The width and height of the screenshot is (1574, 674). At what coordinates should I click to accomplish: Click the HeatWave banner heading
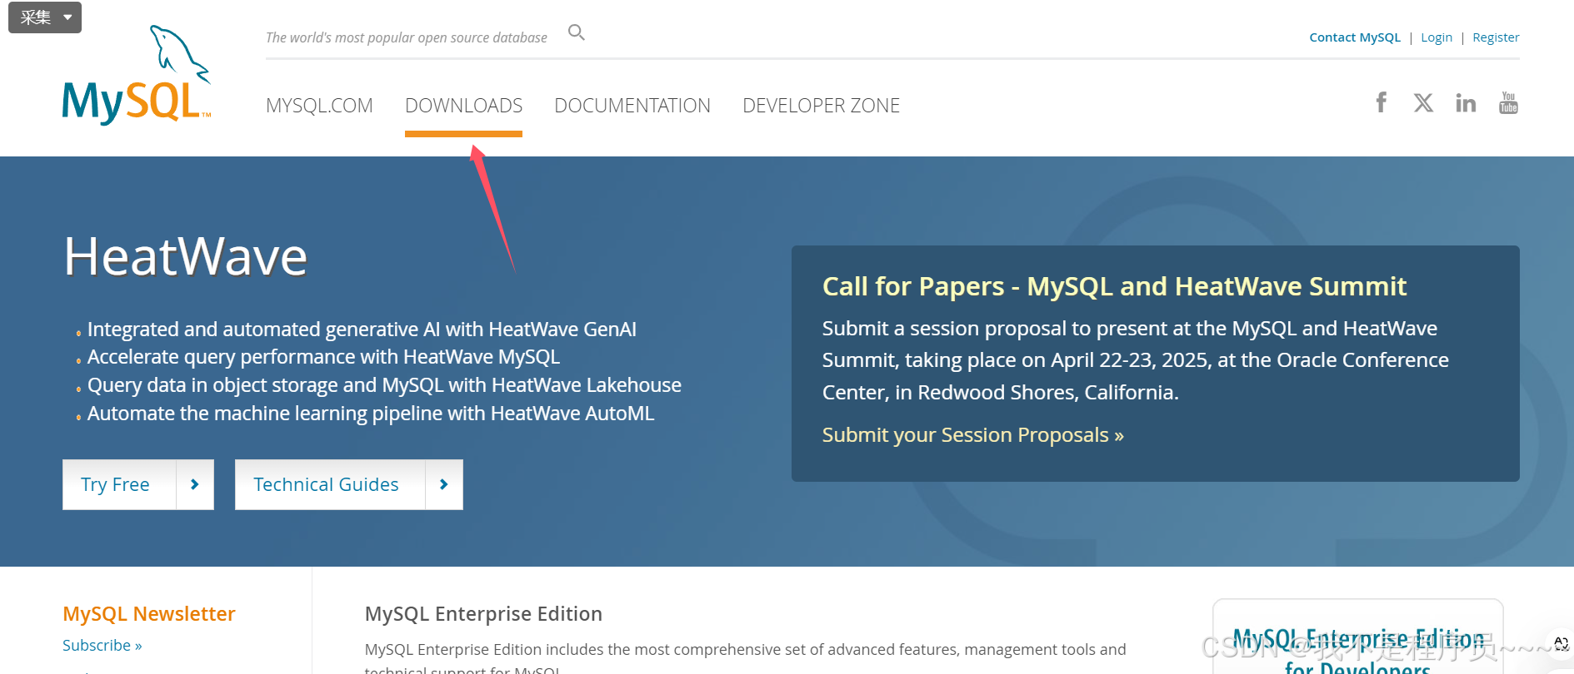tap(186, 256)
